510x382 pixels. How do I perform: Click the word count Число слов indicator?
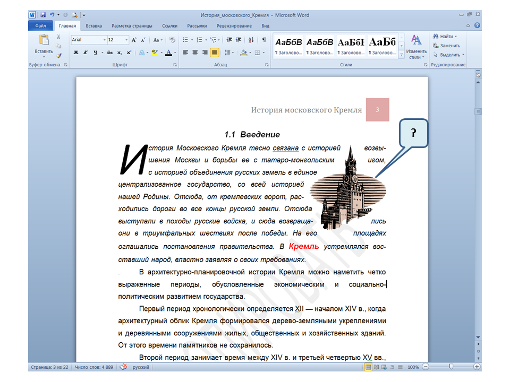pos(93,367)
